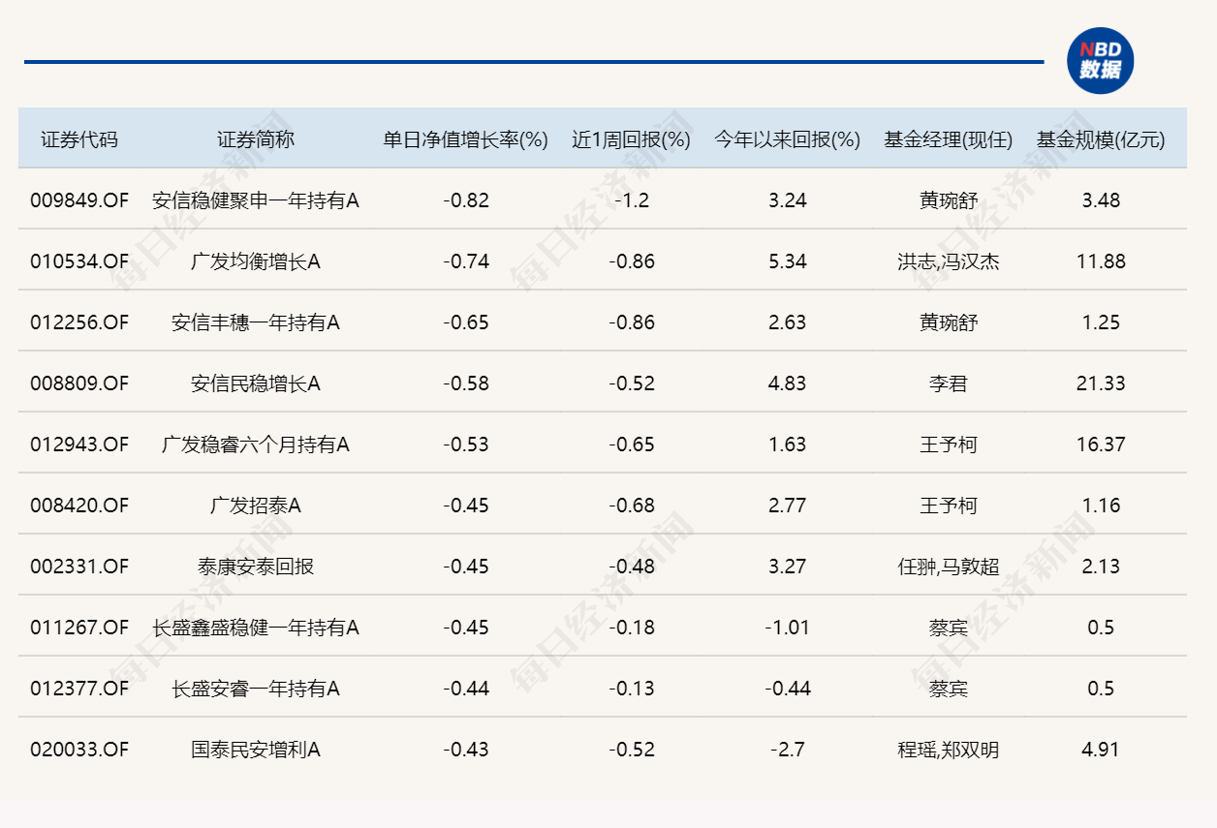The image size is (1217, 828).
Task: Click fund code 012943.OF
Action: click(79, 445)
